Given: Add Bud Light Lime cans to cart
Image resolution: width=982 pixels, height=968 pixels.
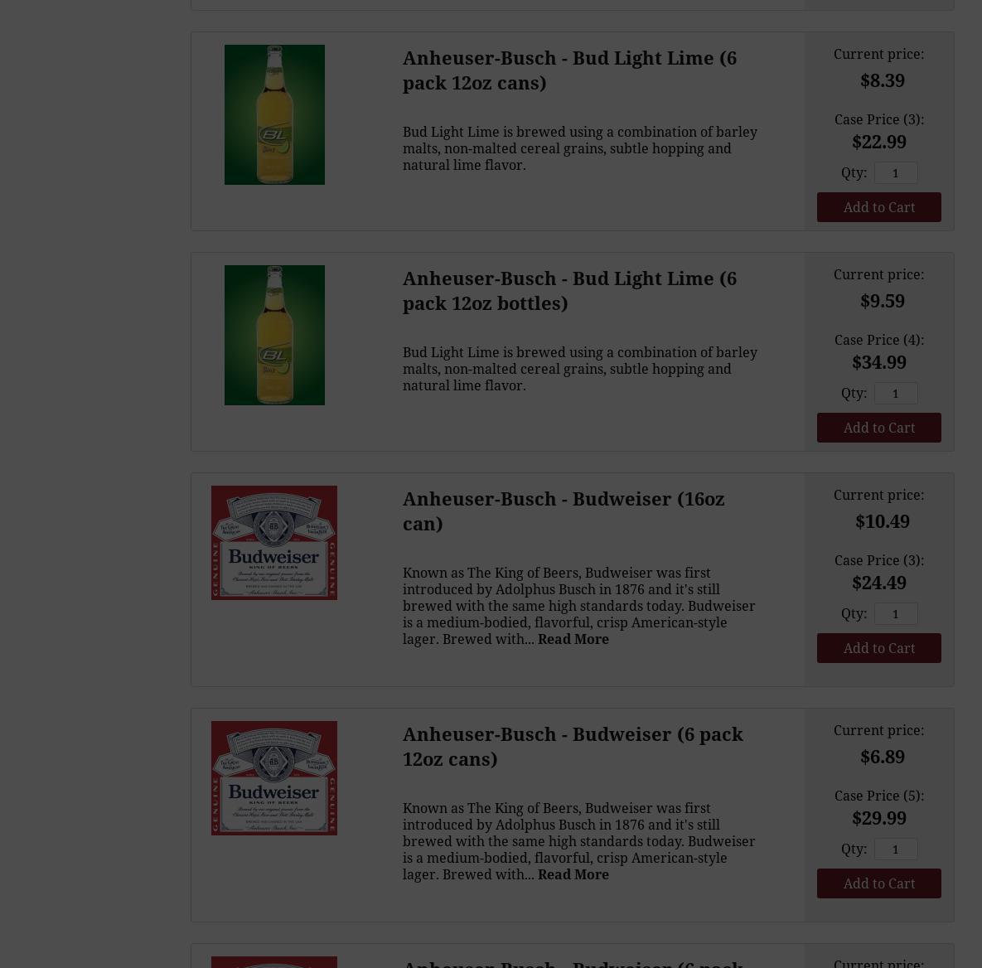Looking at the screenshot, I should tap(878, 207).
